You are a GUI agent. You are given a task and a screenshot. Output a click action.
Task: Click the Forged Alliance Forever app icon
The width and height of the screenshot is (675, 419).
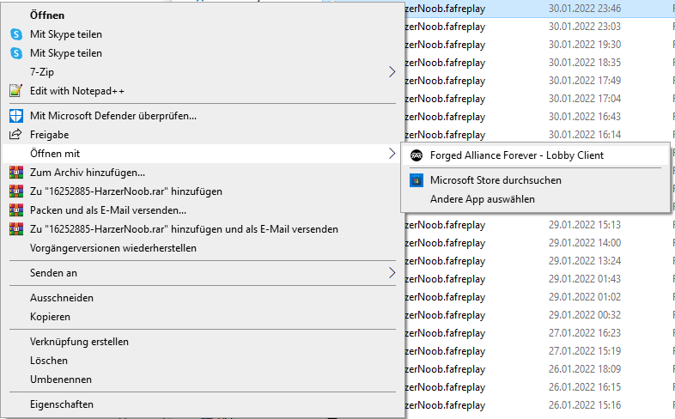(417, 155)
